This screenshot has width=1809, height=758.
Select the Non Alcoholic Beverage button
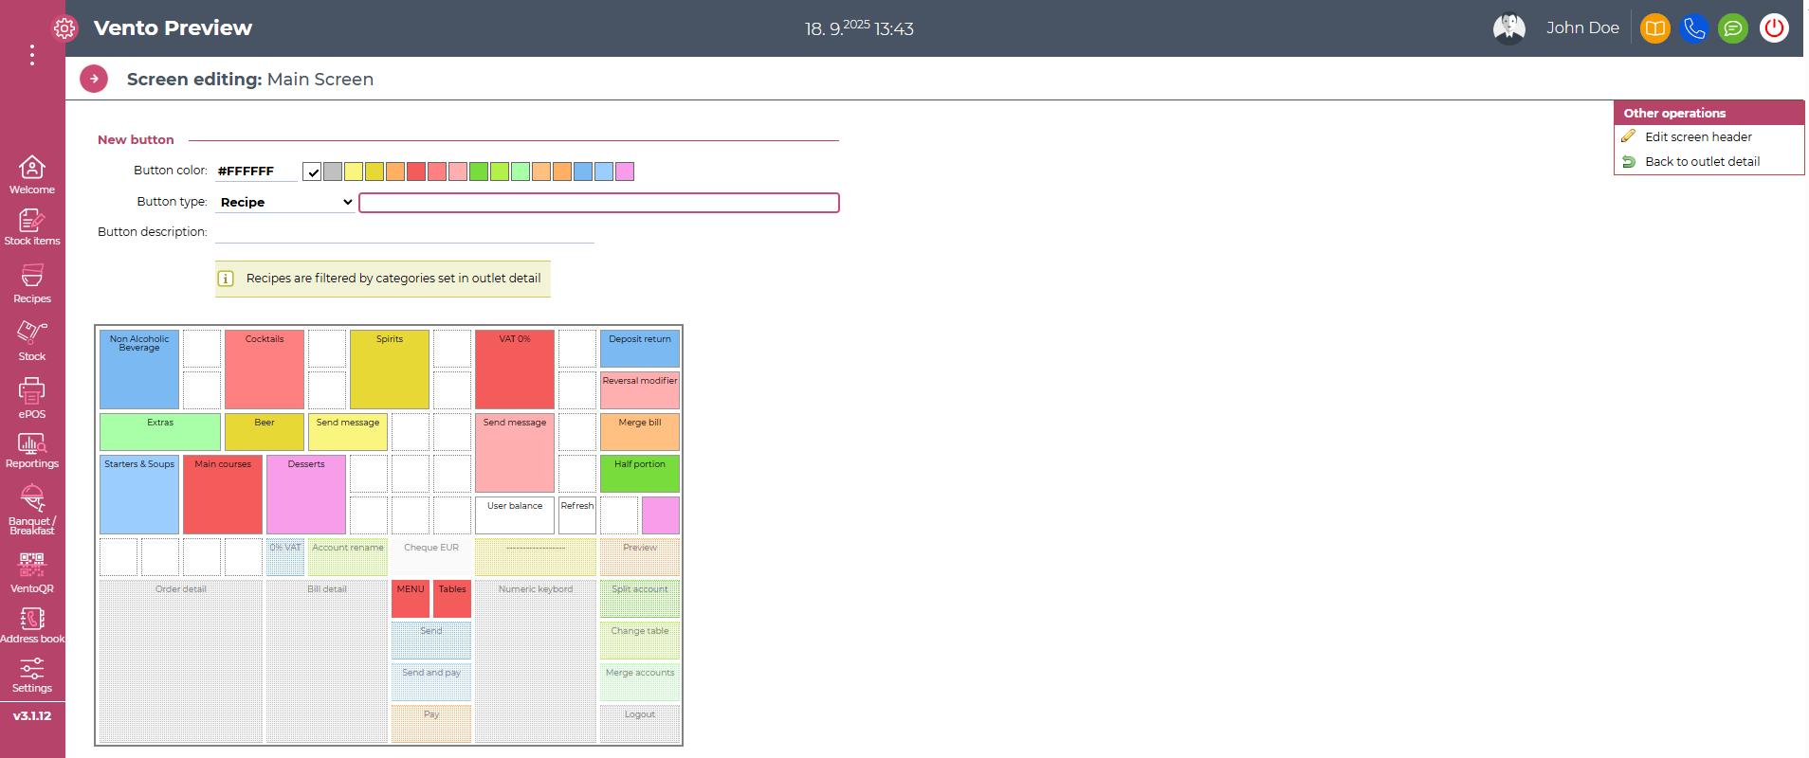tap(139, 370)
